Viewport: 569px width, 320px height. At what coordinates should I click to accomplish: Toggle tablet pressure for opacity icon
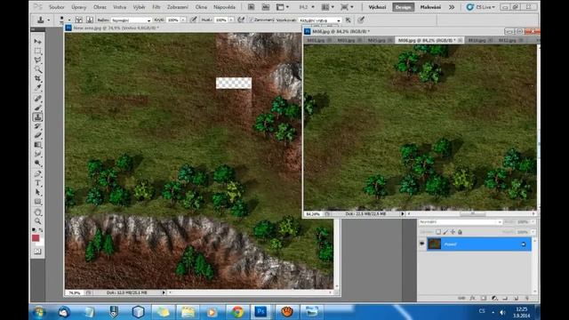point(194,20)
